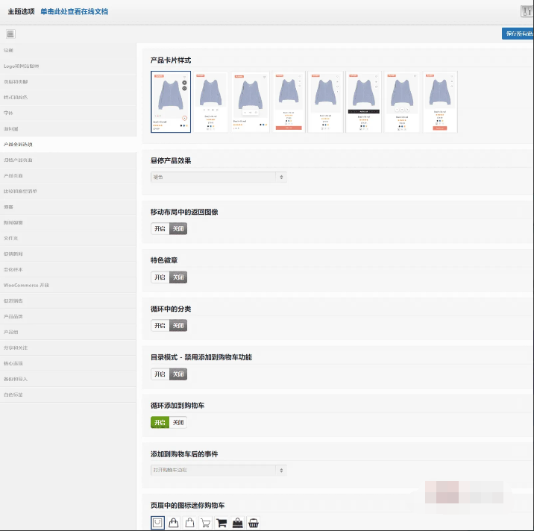Enable catalog mode 目录模式 with 开启
534x531 pixels.
point(160,374)
